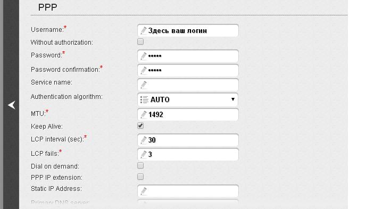366x209 pixels.
Task: Click the pencil icon in Static IP Address field
Action: (x=143, y=191)
